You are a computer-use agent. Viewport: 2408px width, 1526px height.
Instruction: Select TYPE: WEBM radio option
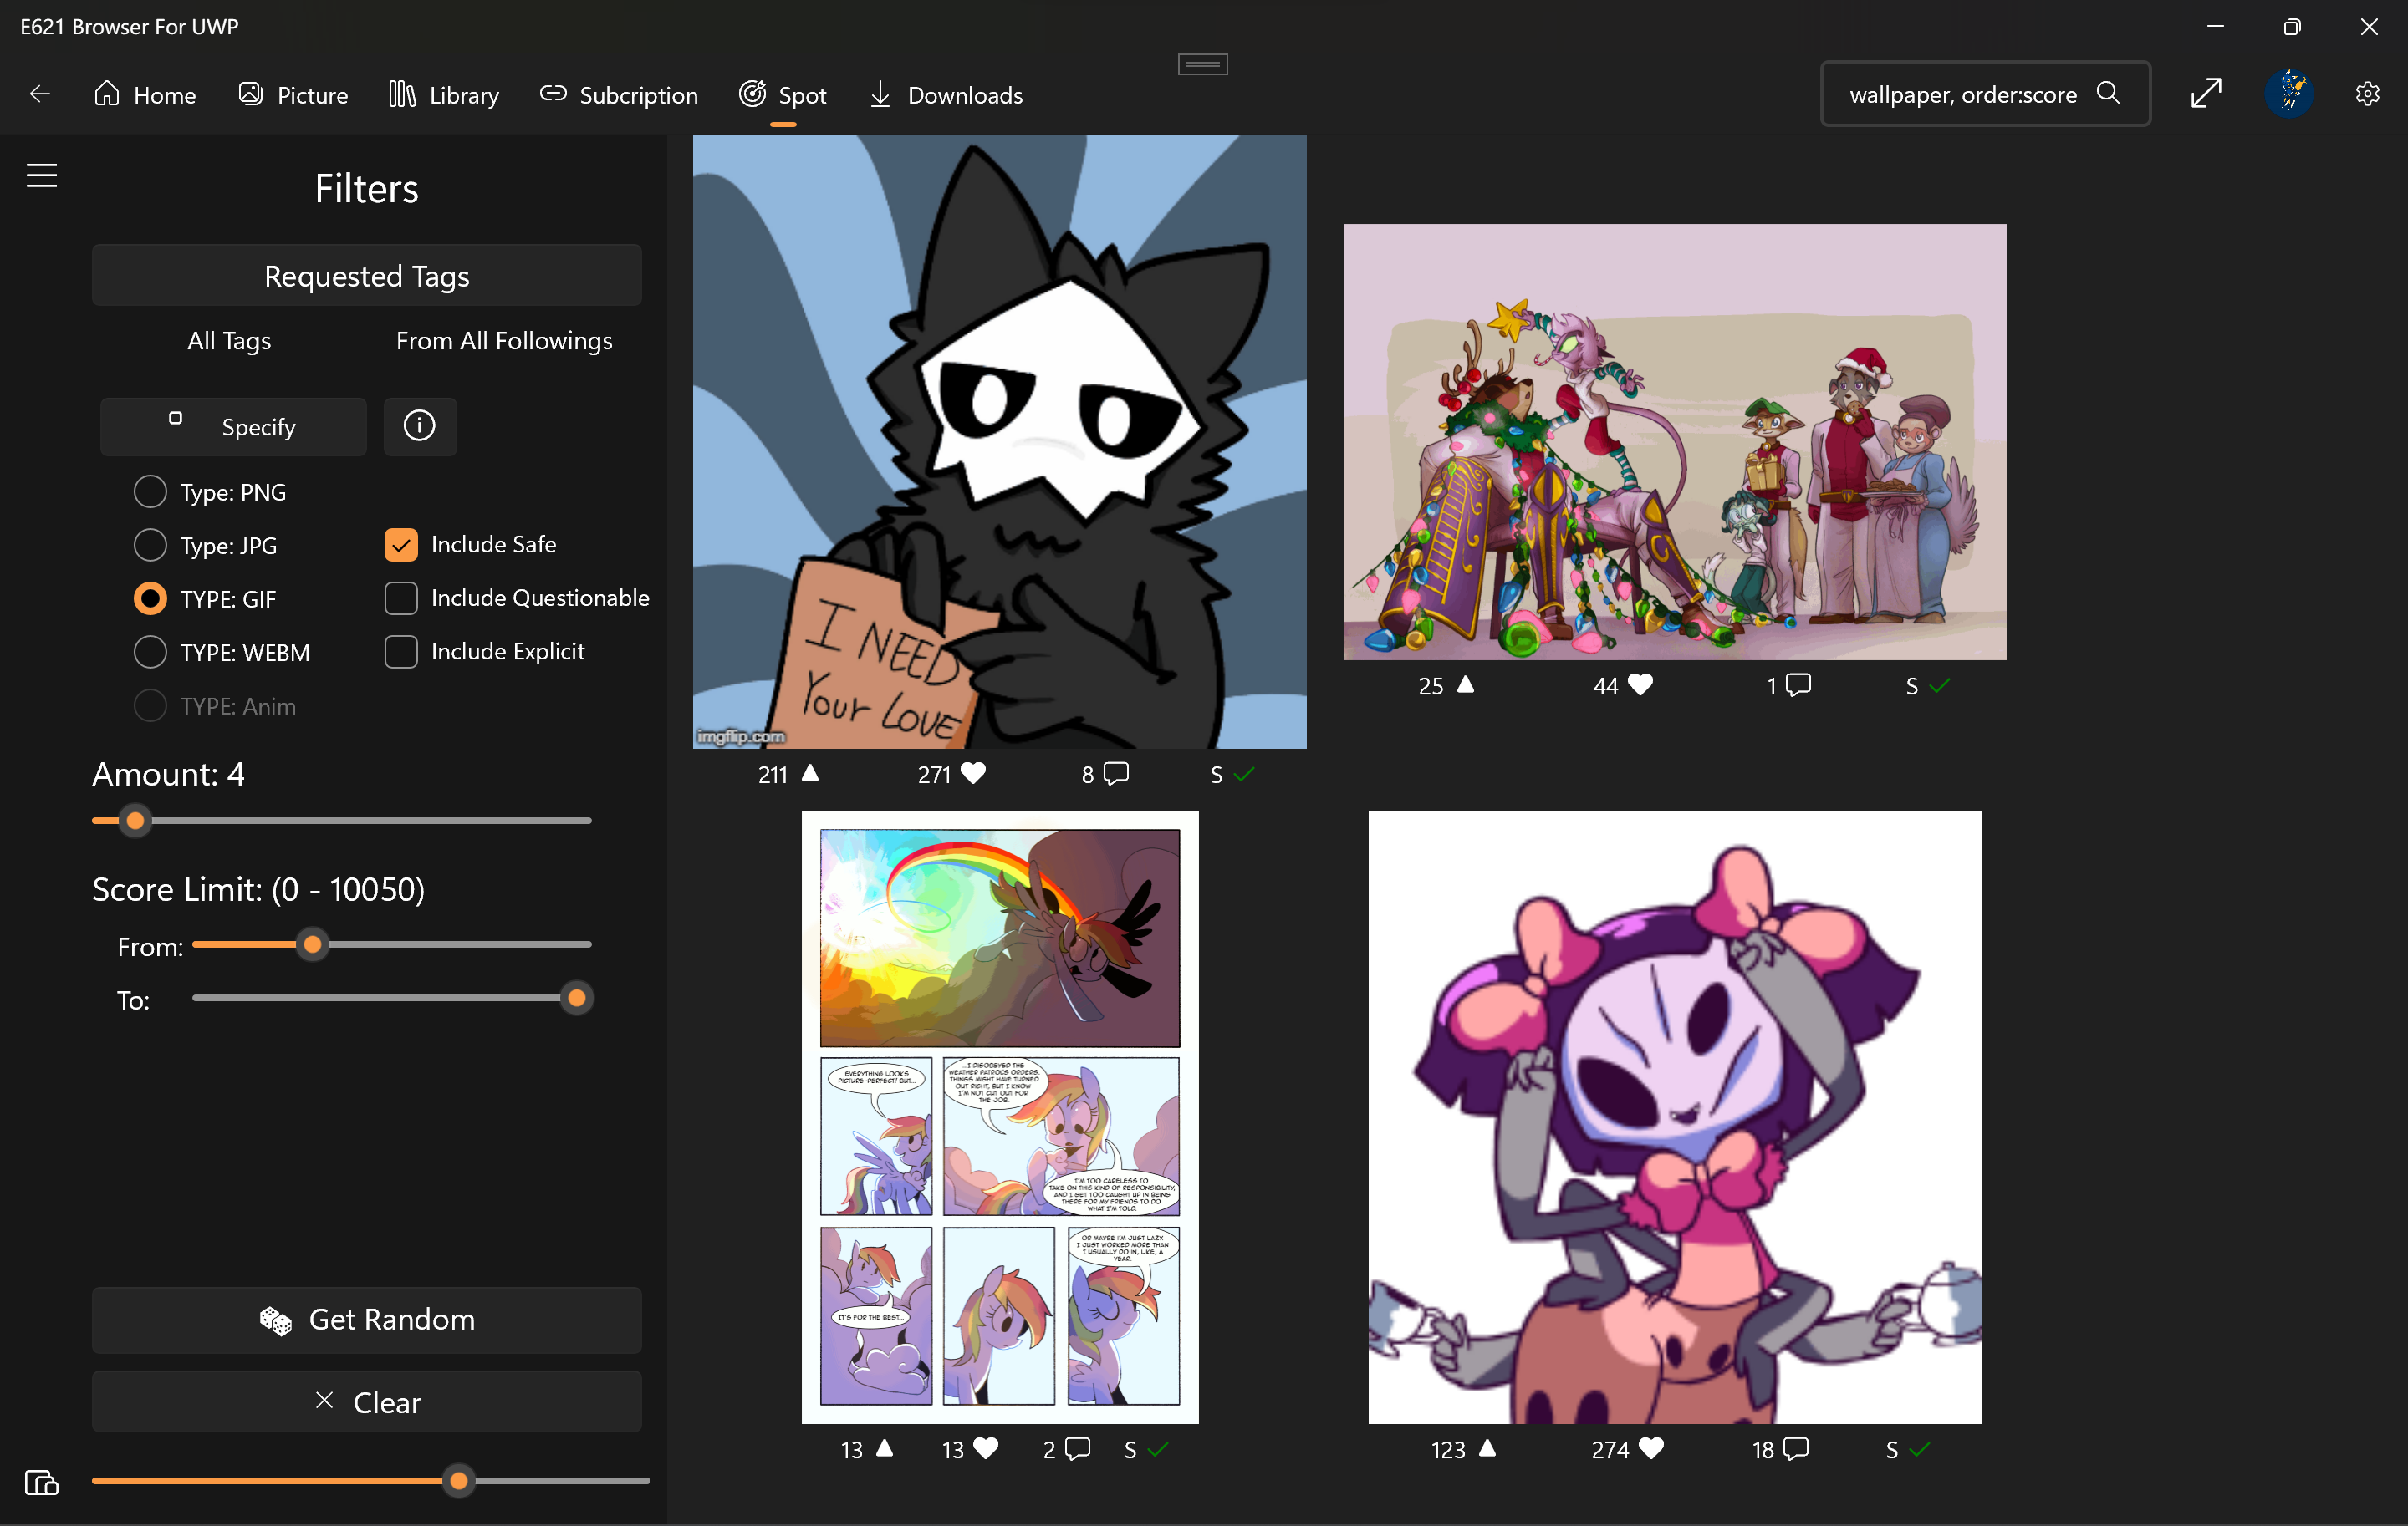coord(150,652)
